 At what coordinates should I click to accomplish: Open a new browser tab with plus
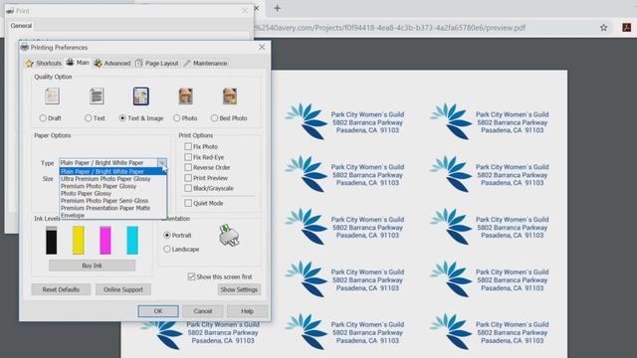[x=277, y=8]
